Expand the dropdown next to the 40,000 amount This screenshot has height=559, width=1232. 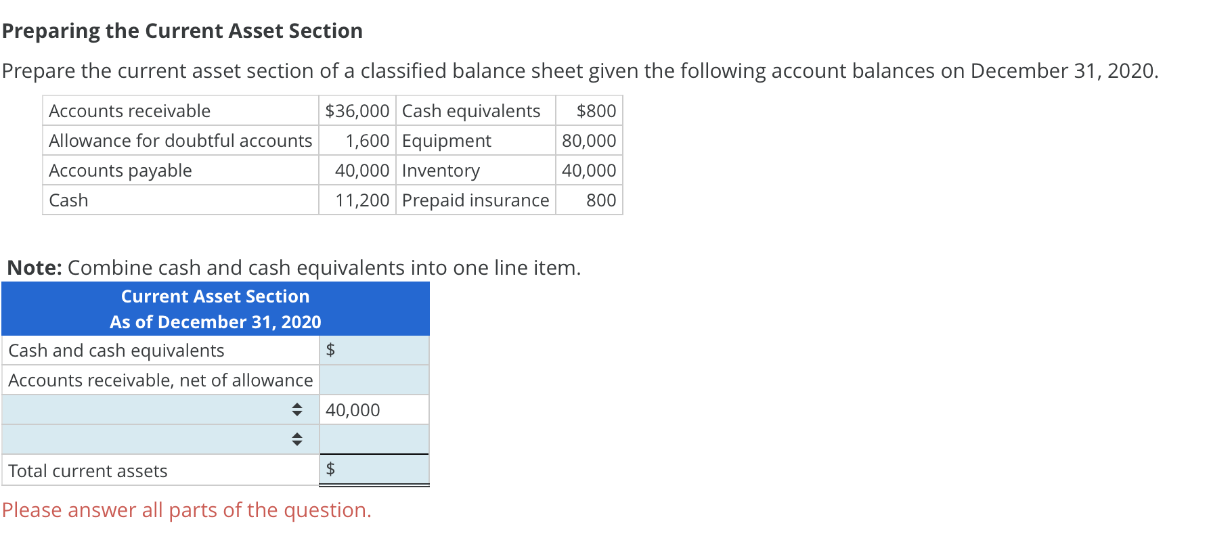tap(298, 409)
